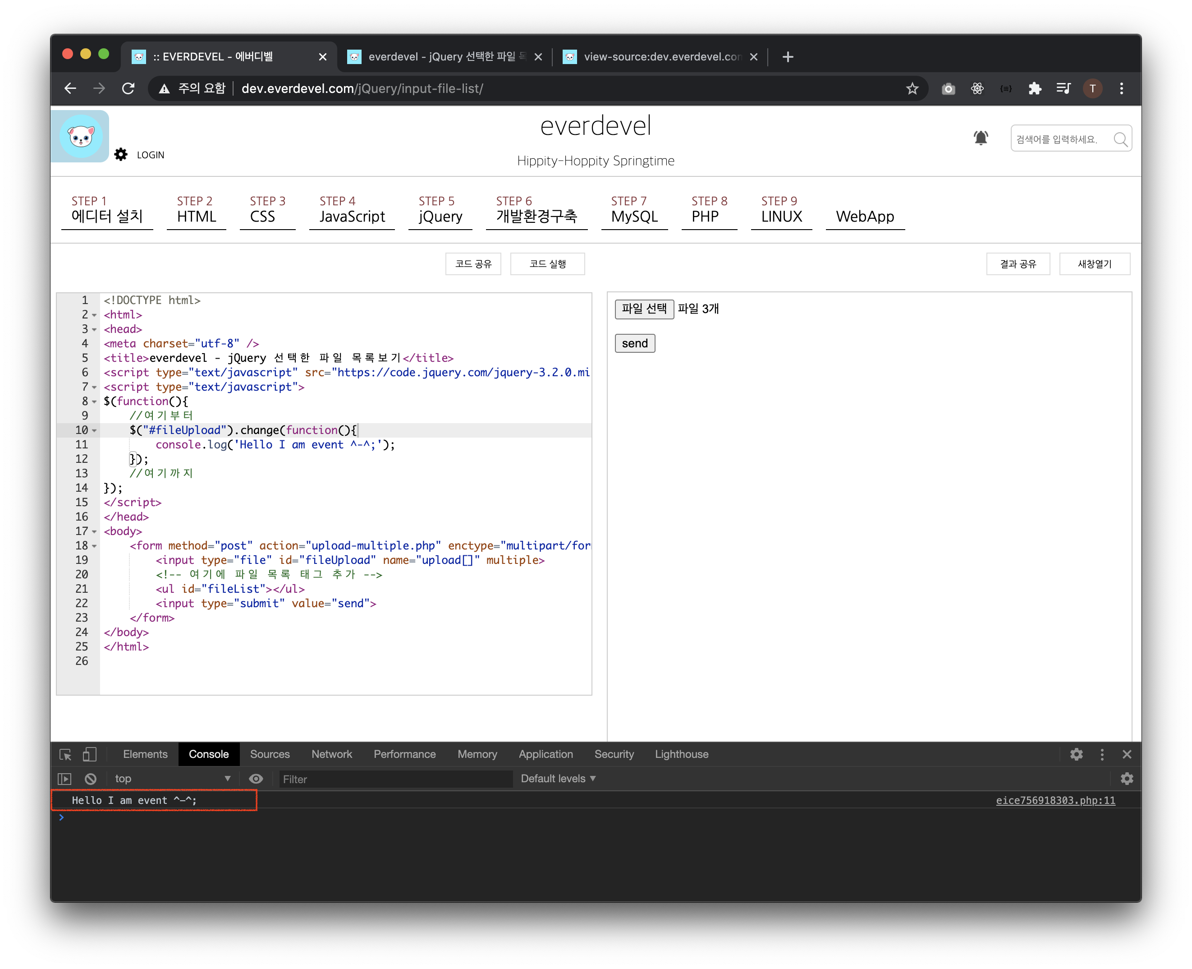Image resolution: width=1192 pixels, height=969 pixels.
Task: Open the media control playlist icon
Action: (1063, 88)
